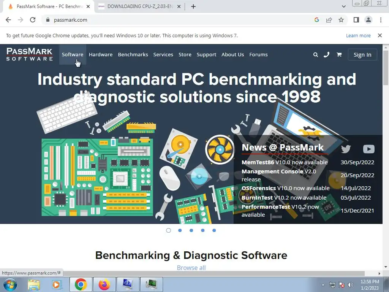Select the fifth carousel slide dot

(214, 230)
